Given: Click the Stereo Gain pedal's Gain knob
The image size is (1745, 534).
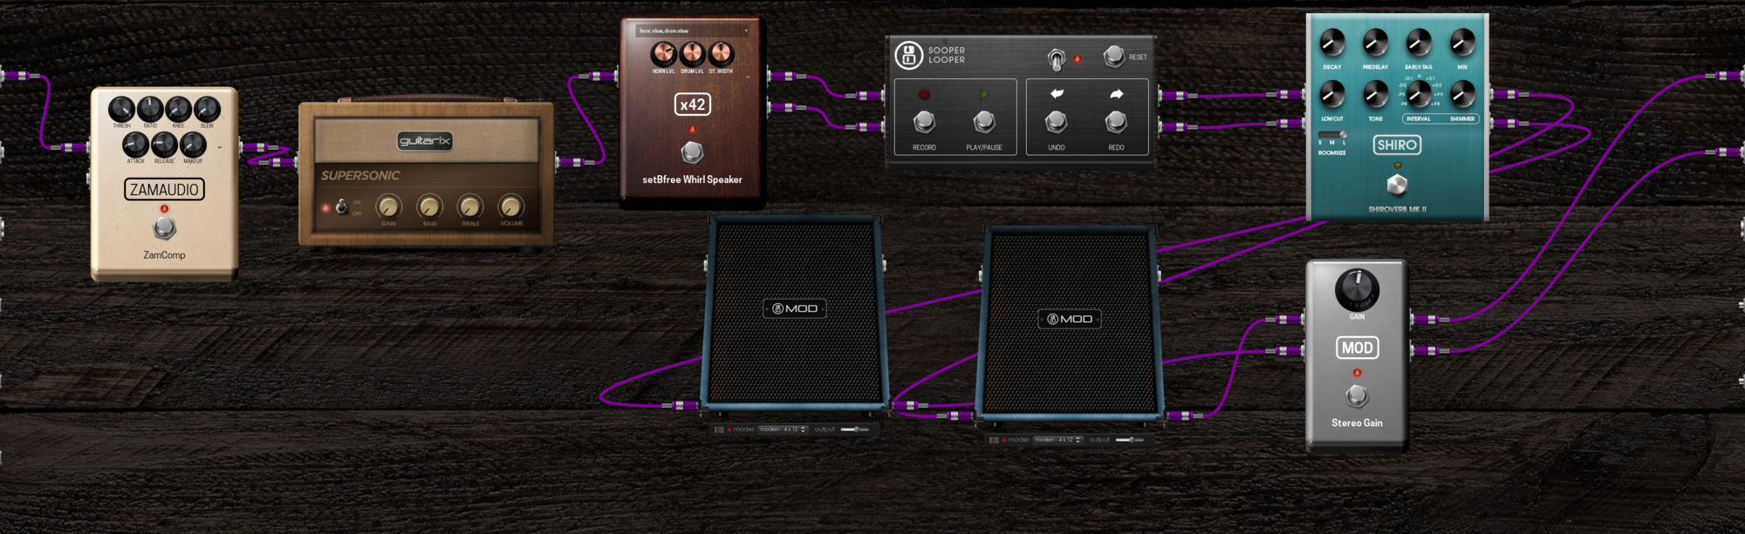Looking at the screenshot, I should pyautogui.click(x=1357, y=289).
